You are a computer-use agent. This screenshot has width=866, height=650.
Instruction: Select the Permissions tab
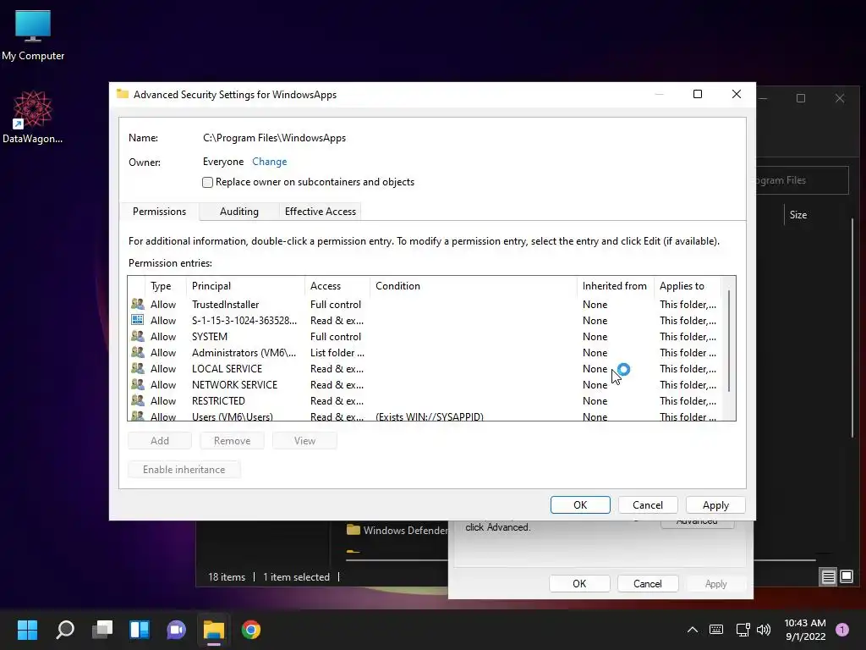pyautogui.click(x=159, y=211)
